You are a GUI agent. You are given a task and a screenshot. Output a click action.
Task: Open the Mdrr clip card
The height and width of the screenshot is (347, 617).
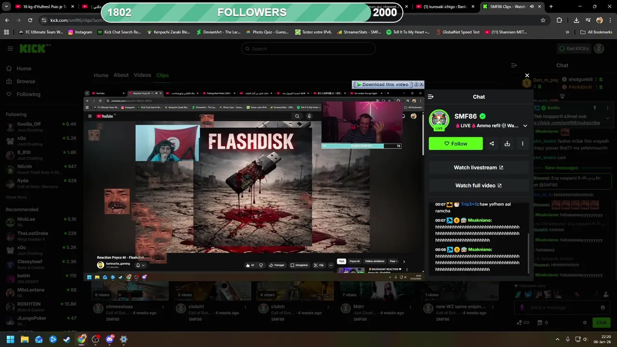[377, 301]
